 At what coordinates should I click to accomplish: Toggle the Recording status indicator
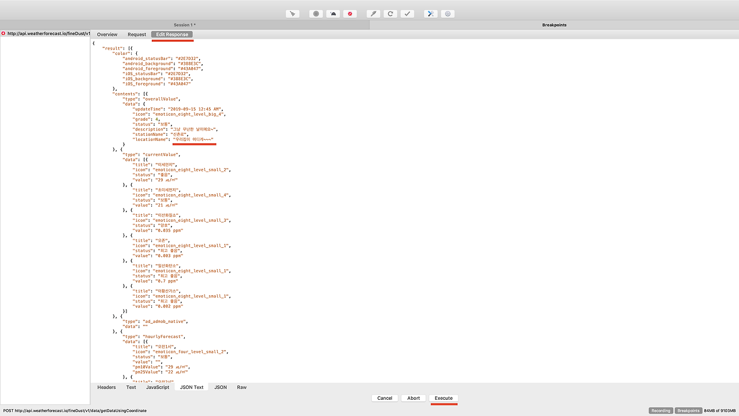point(660,410)
